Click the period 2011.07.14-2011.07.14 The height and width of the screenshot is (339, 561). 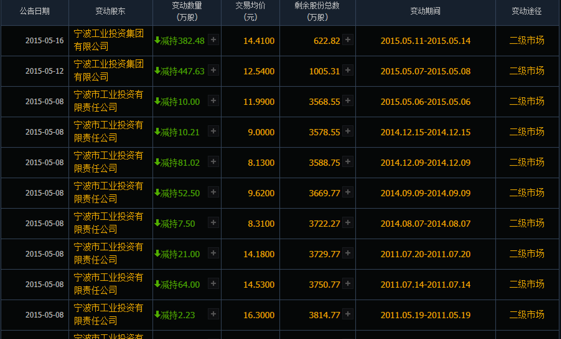click(x=426, y=285)
